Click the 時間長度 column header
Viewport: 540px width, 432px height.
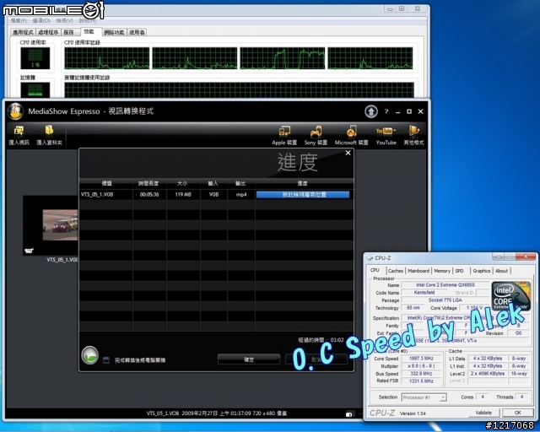click(148, 184)
